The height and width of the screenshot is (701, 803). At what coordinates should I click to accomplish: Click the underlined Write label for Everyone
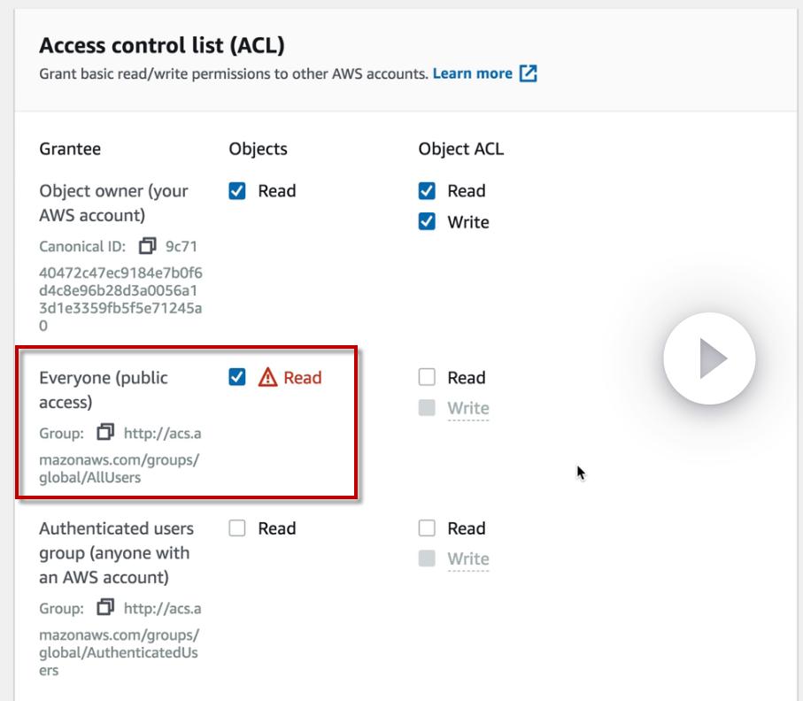(468, 409)
